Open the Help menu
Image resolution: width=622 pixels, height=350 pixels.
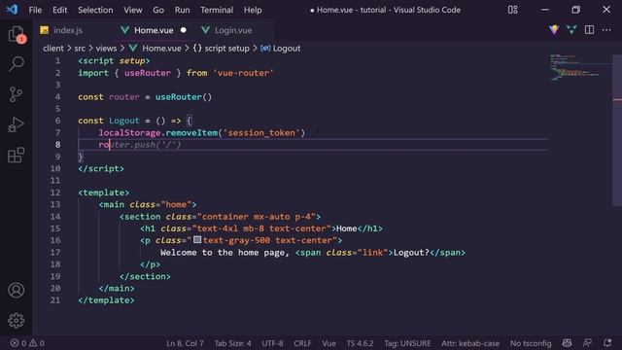253,10
